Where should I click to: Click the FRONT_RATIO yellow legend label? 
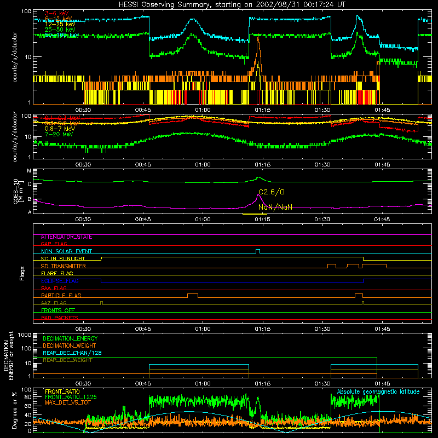point(62,391)
